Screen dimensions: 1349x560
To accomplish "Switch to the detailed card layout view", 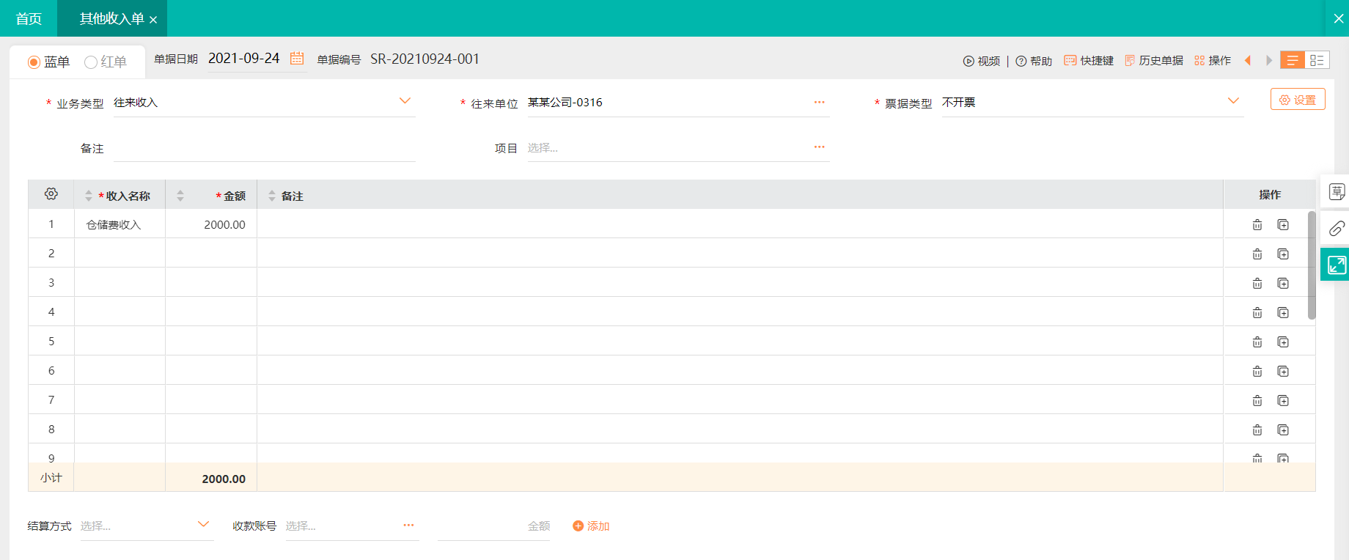I will coord(1317,60).
